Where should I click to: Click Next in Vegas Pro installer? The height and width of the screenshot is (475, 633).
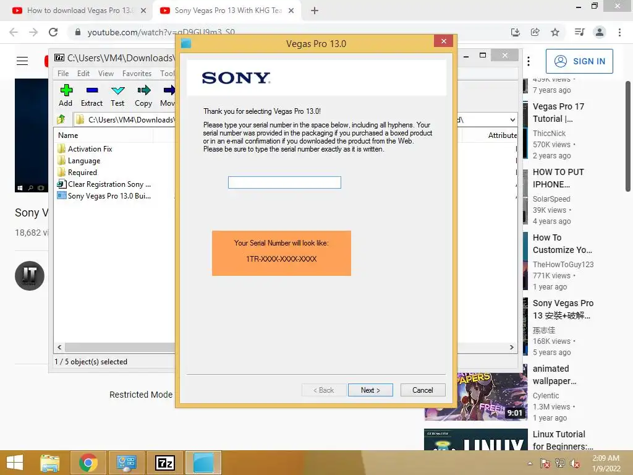(x=370, y=390)
